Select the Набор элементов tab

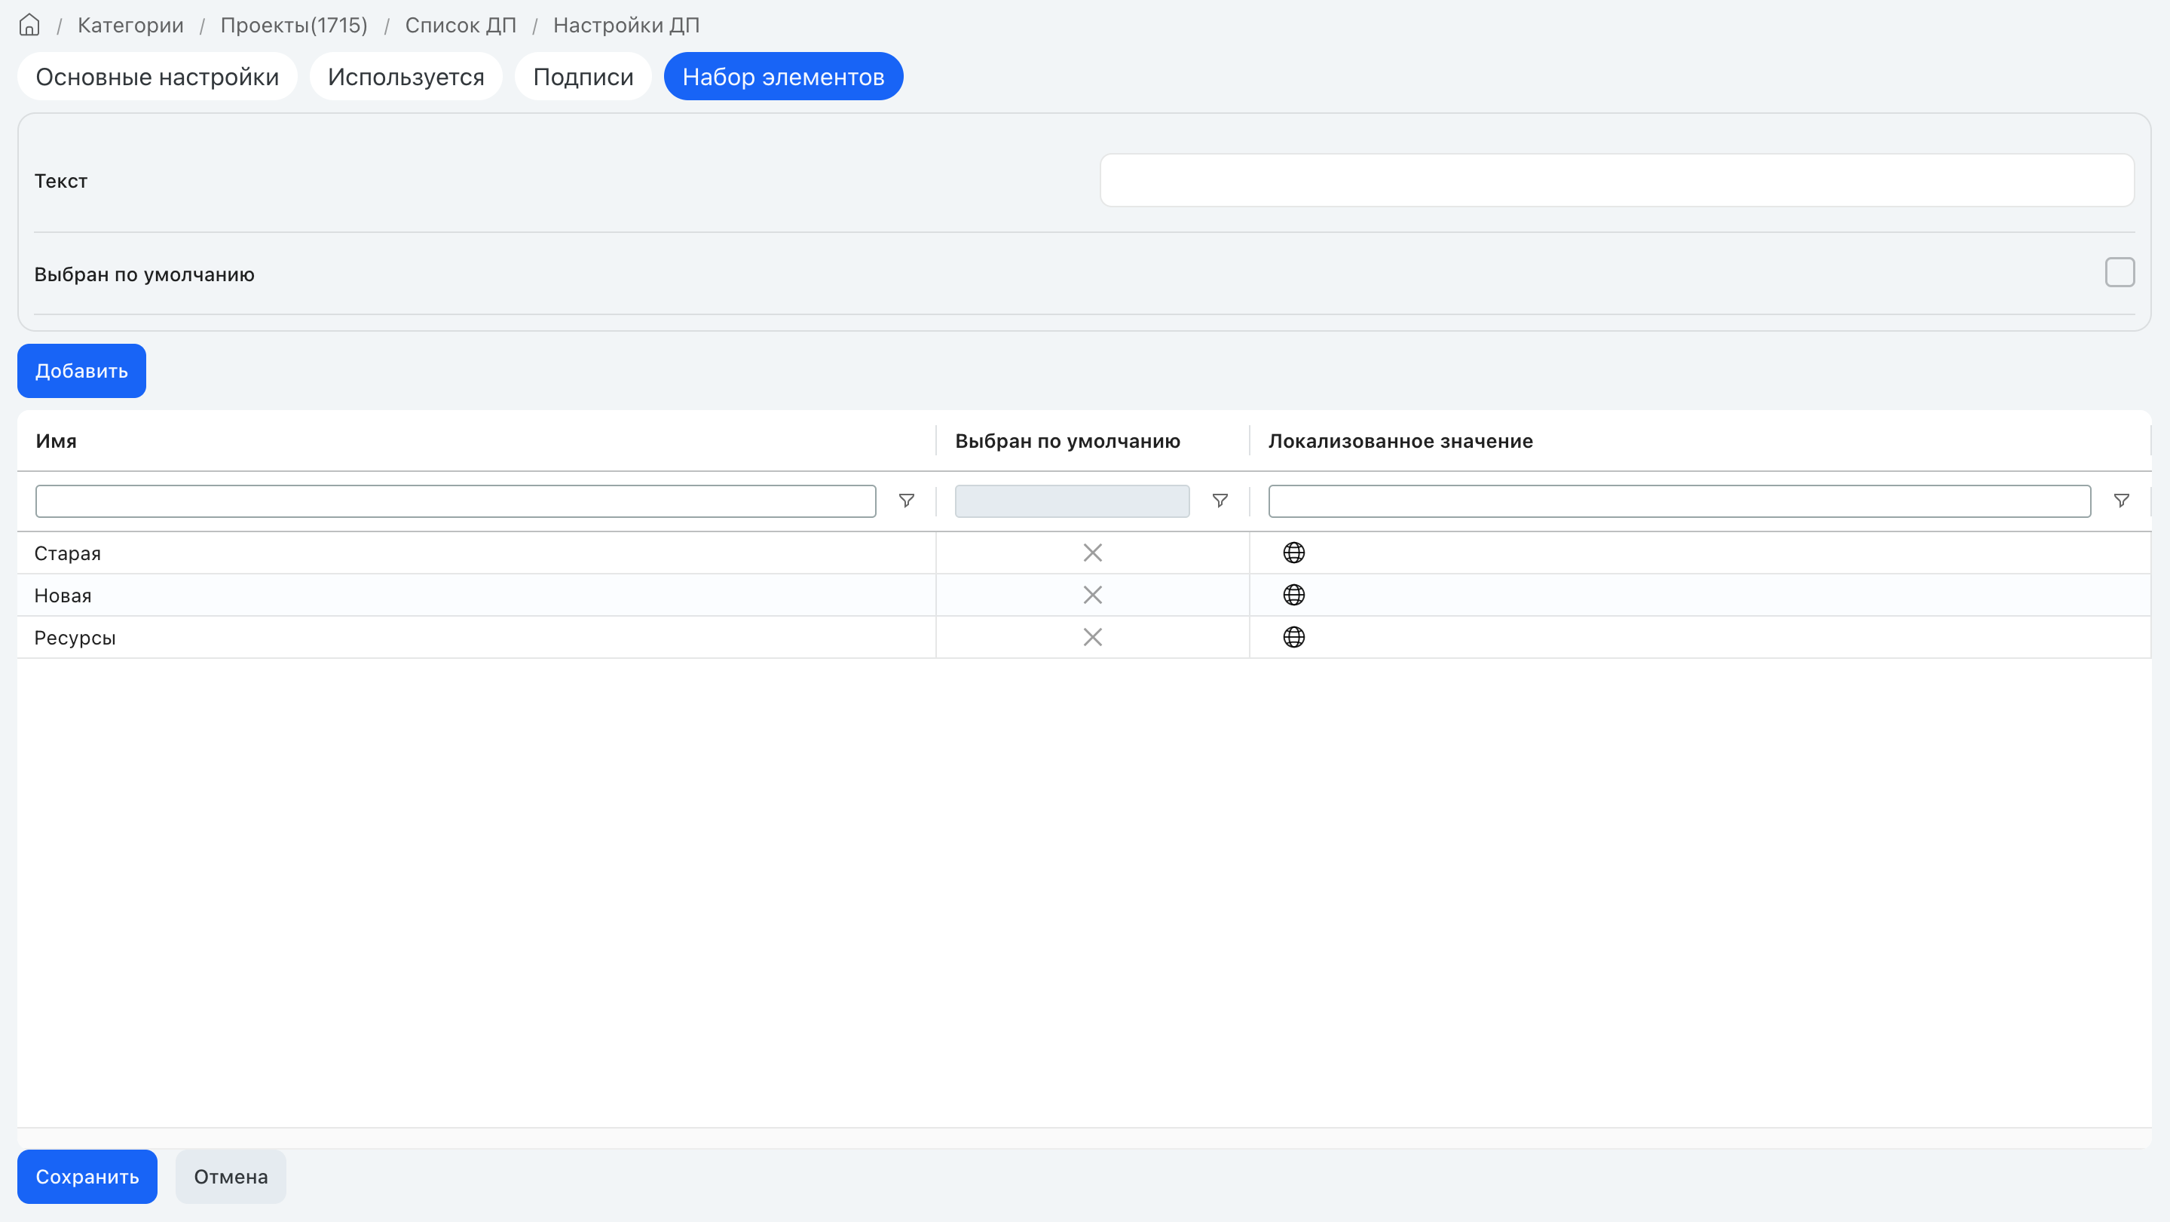pyautogui.click(x=783, y=77)
